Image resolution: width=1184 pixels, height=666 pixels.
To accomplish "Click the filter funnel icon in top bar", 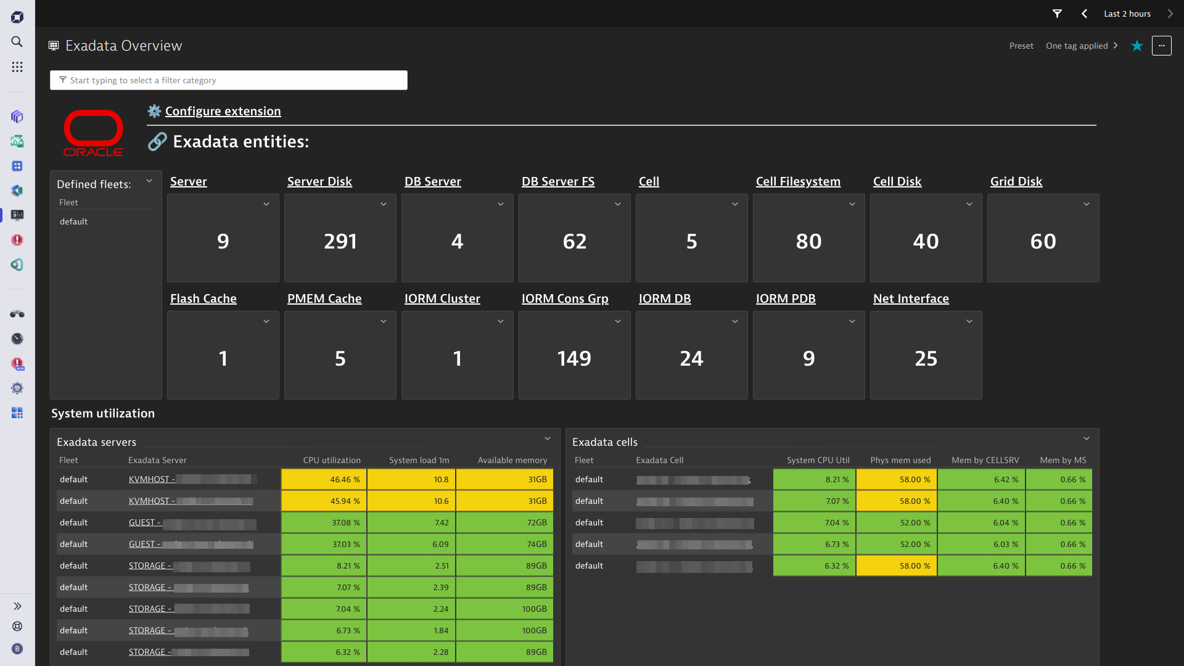I will (x=1057, y=14).
